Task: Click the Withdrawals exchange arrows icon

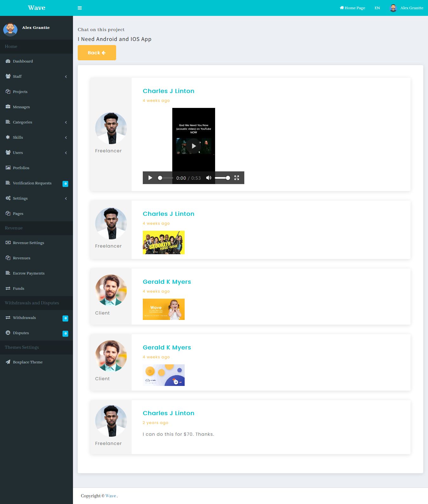Action: click(x=8, y=318)
